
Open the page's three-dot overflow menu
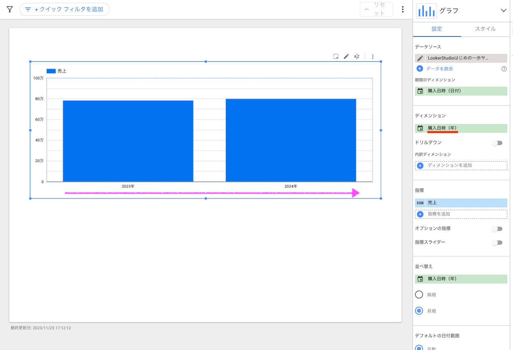402,9
